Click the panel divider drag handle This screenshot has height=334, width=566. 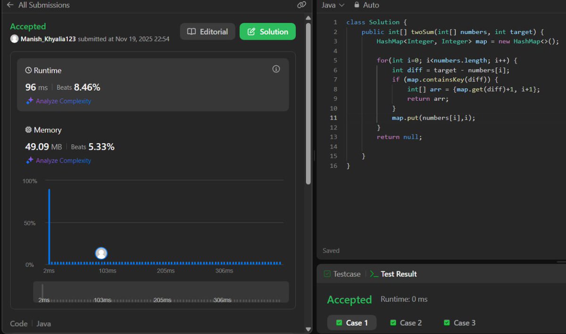pos(314,155)
